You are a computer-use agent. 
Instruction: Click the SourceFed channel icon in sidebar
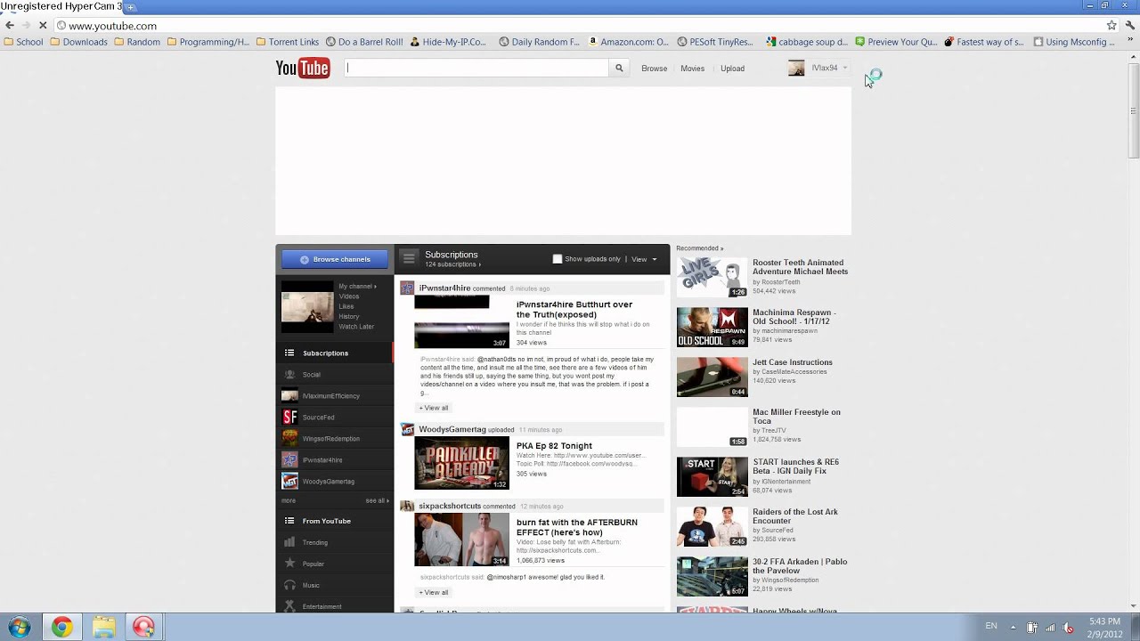point(289,417)
